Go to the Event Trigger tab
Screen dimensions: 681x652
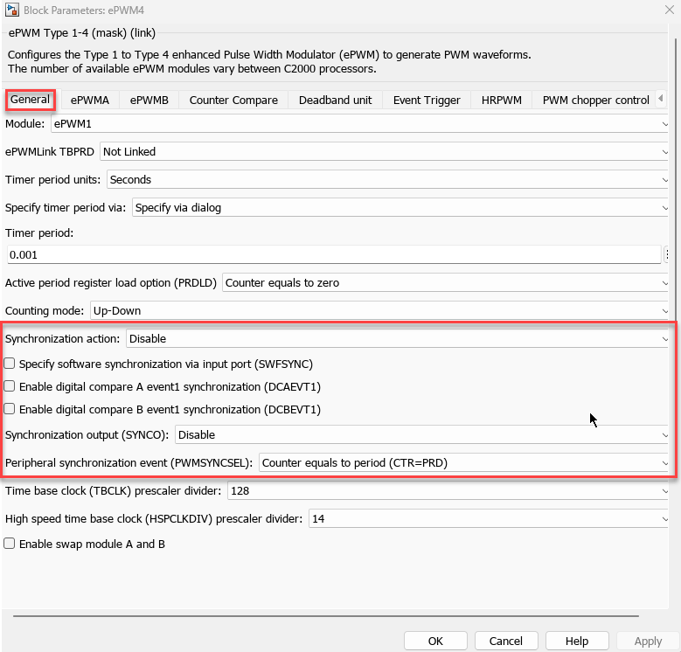(427, 101)
